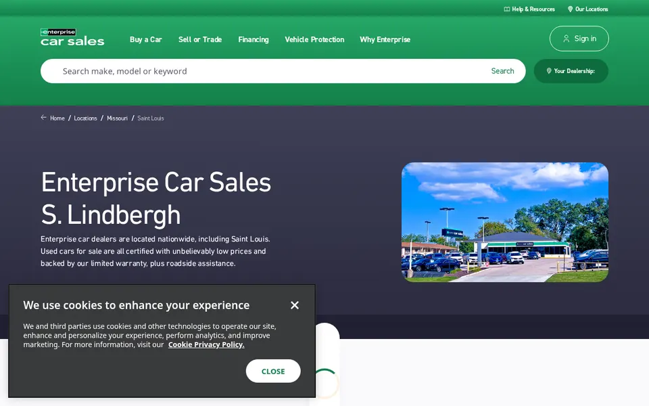Screen dimensions: 649x406
Task: Go to Locations breadcrumb
Action: pos(85,118)
